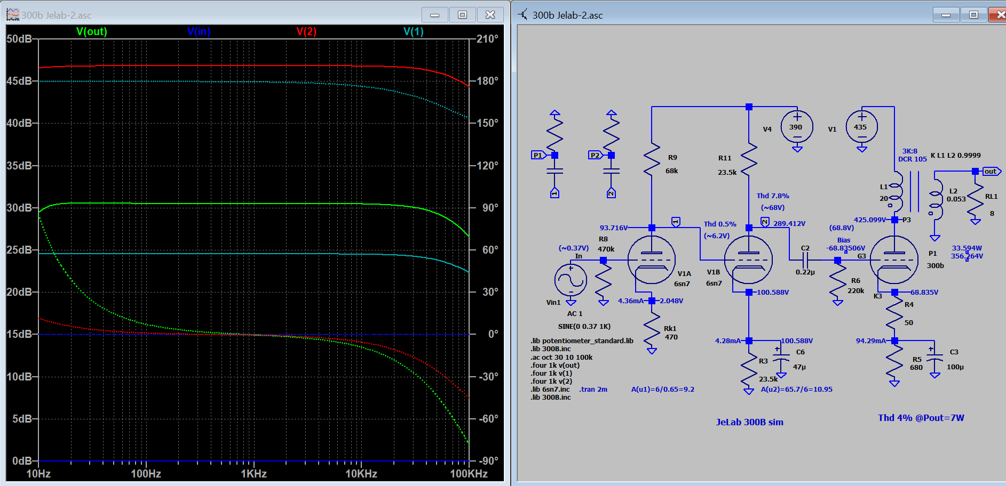
Task: Click the A(u1)=6/0.65=9.2 comment
Action: [x=663, y=389]
